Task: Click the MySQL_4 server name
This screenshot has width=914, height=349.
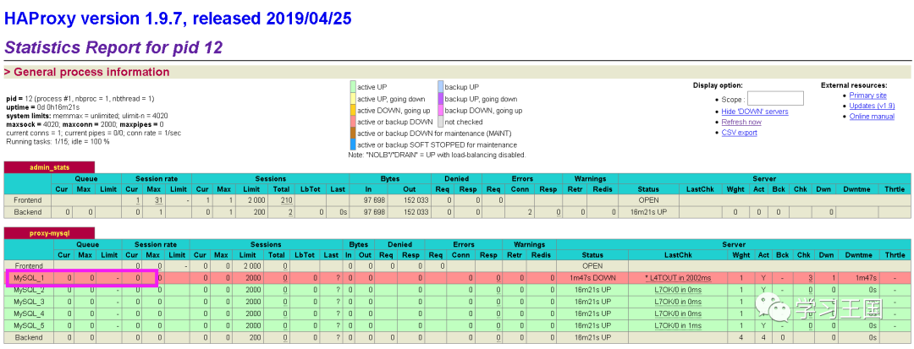Action: coord(29,313)
